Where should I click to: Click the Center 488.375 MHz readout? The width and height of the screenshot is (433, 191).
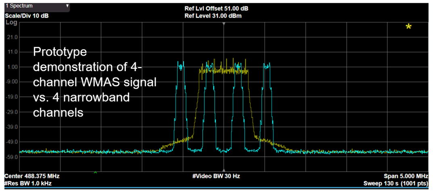point(32,176)
